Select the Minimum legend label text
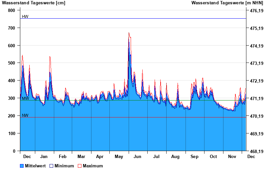The height and width of the screenshot is (183, 266). [64, 166]
